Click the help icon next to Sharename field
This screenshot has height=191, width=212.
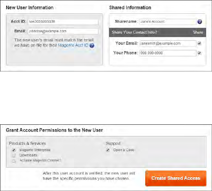200,22
